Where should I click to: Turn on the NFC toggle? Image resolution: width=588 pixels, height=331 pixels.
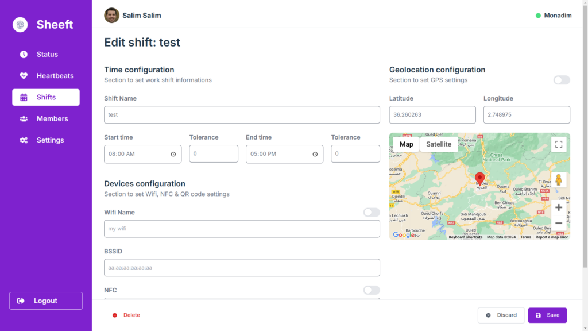point(372,290)
